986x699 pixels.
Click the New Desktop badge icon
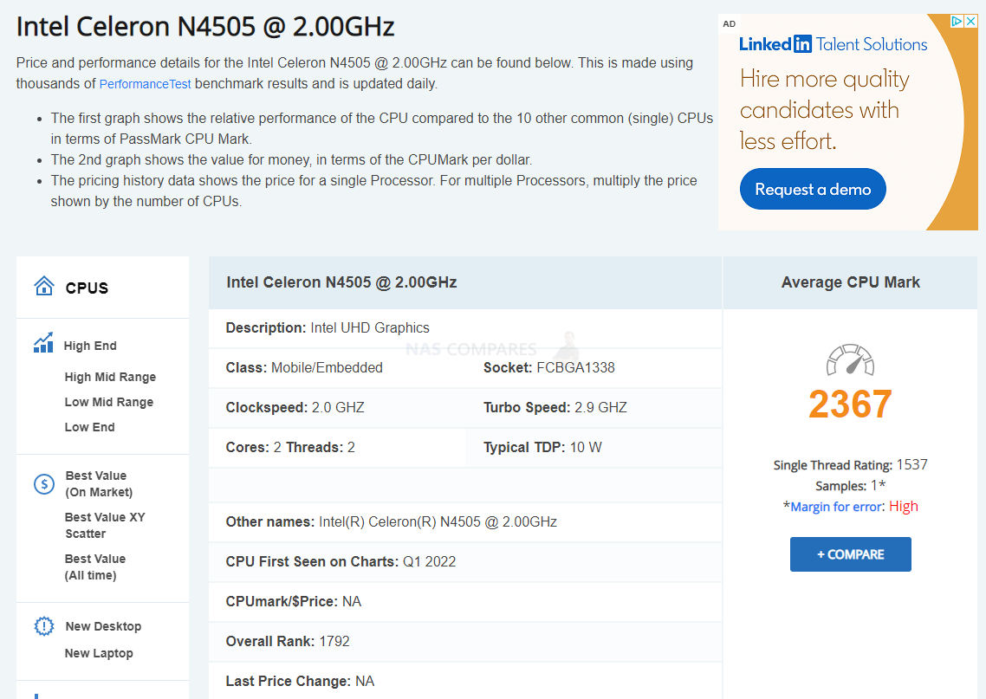click(x=44, y=626)
